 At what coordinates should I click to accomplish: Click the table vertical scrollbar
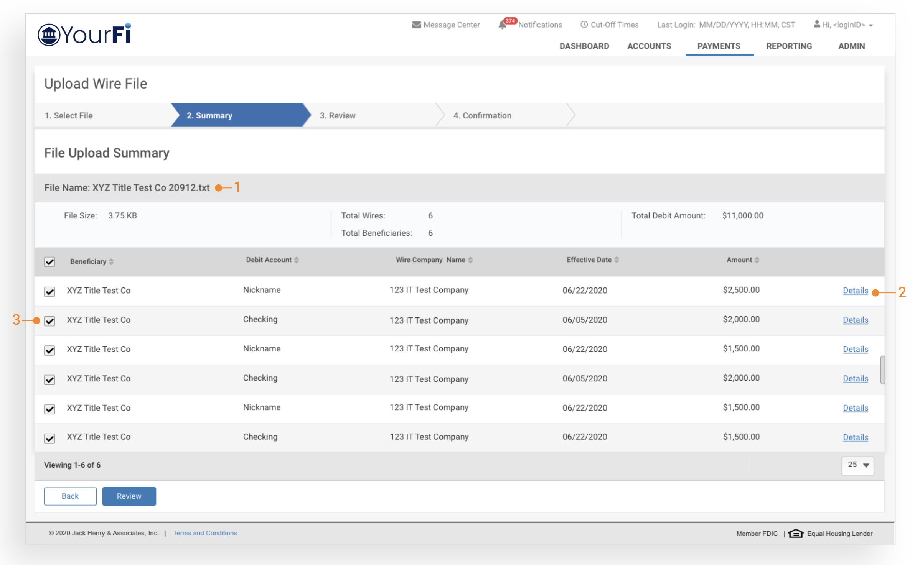coord(882,370)
